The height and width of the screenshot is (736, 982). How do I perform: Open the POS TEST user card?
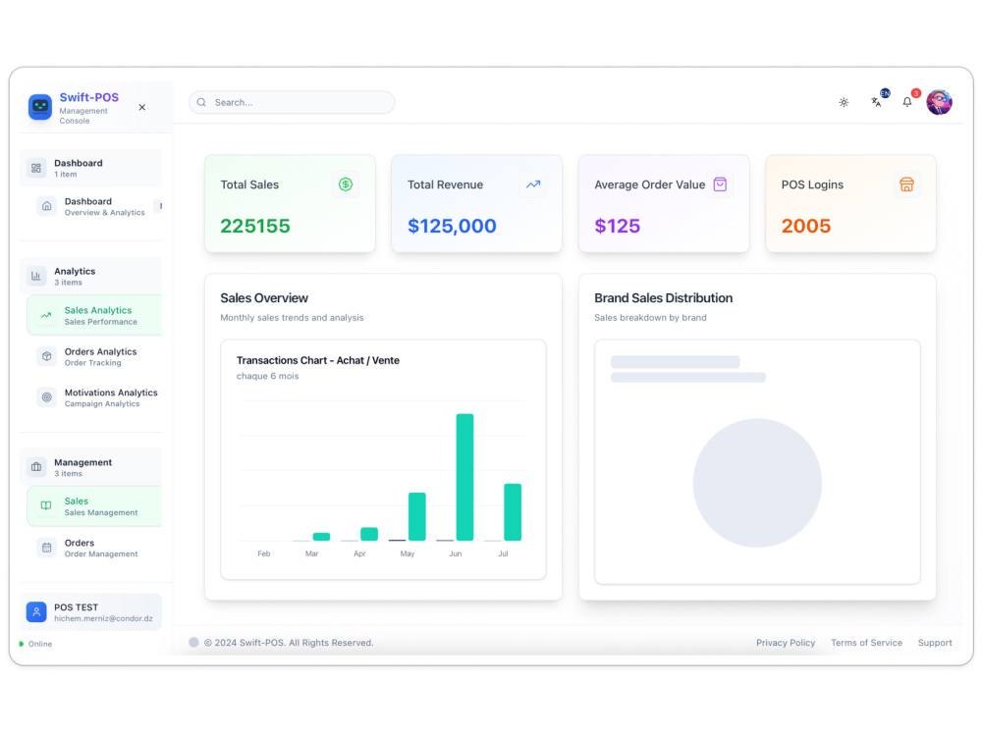[x=90, y=612]
